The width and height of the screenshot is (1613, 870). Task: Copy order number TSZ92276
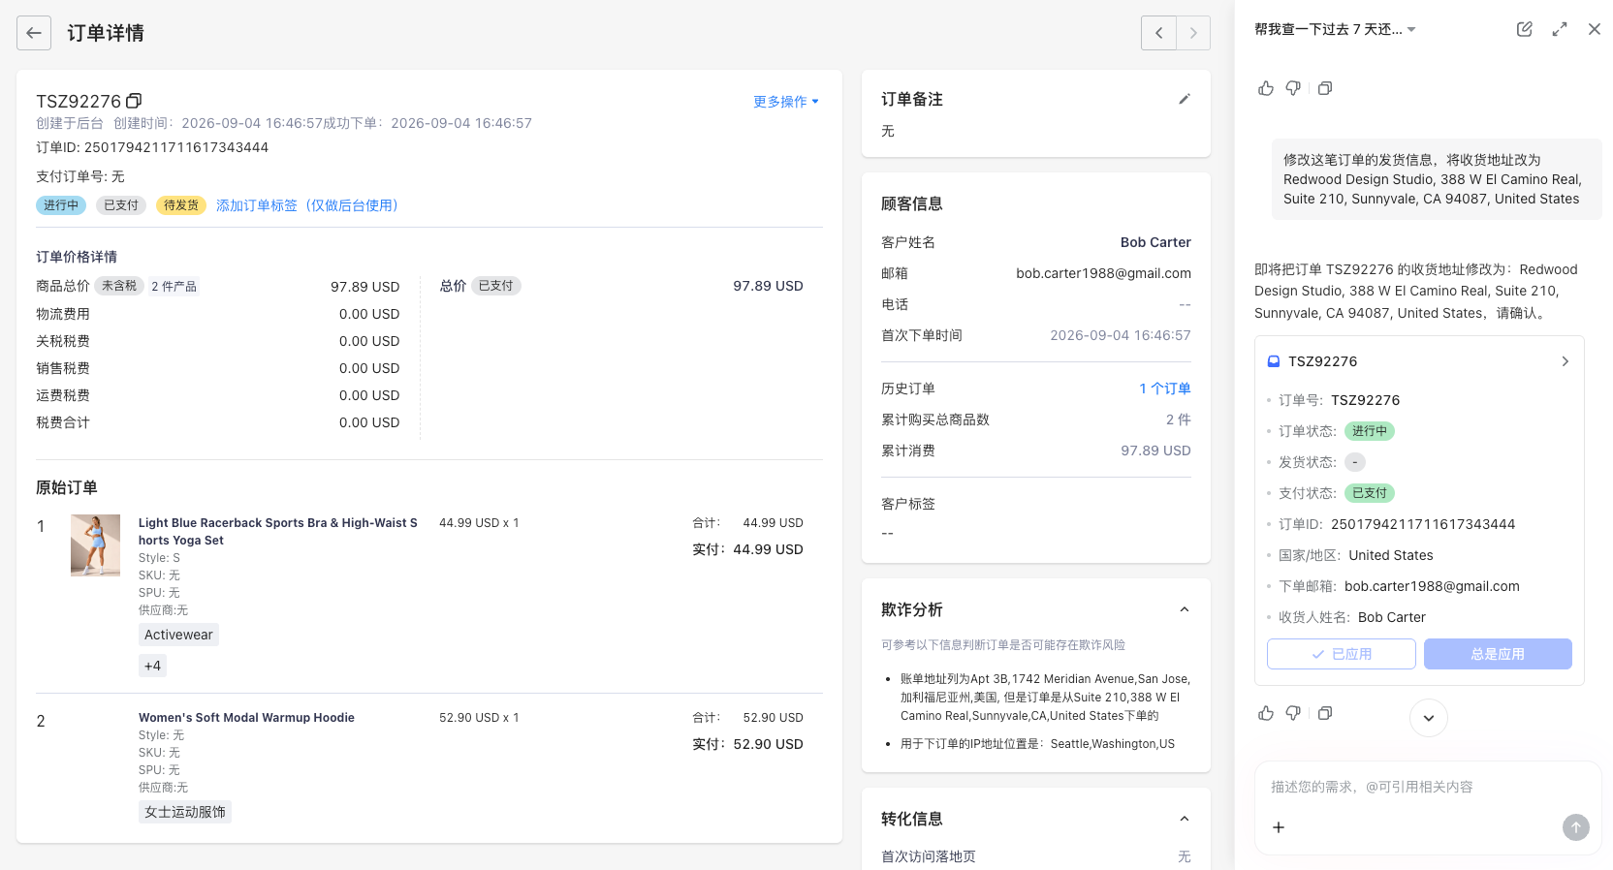tap(135, 101)
